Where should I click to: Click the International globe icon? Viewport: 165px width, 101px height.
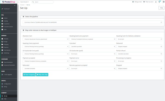pyautogui.click(x=2, y=50)
